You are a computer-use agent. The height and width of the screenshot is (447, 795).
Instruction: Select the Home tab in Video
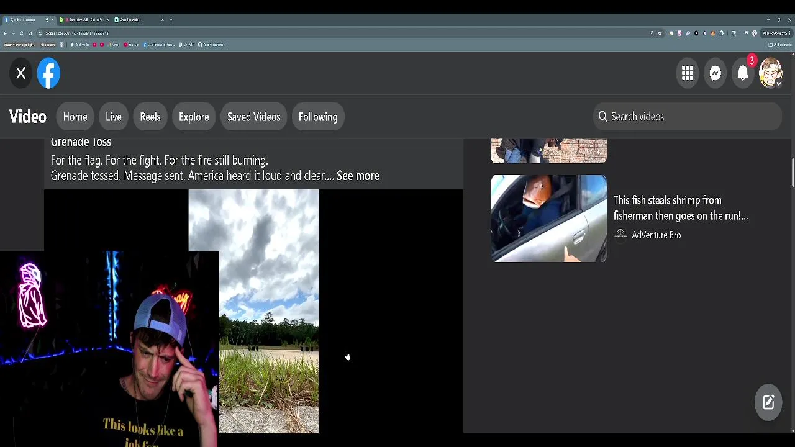tap(75, 117)
